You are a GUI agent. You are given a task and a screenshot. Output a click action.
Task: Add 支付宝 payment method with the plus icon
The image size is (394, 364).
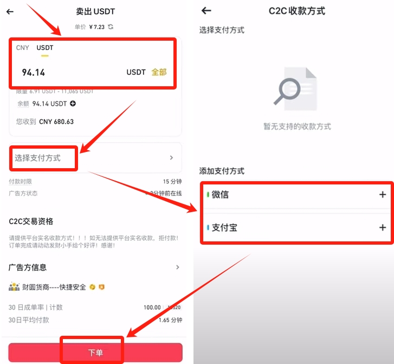(x=383, y=227)
